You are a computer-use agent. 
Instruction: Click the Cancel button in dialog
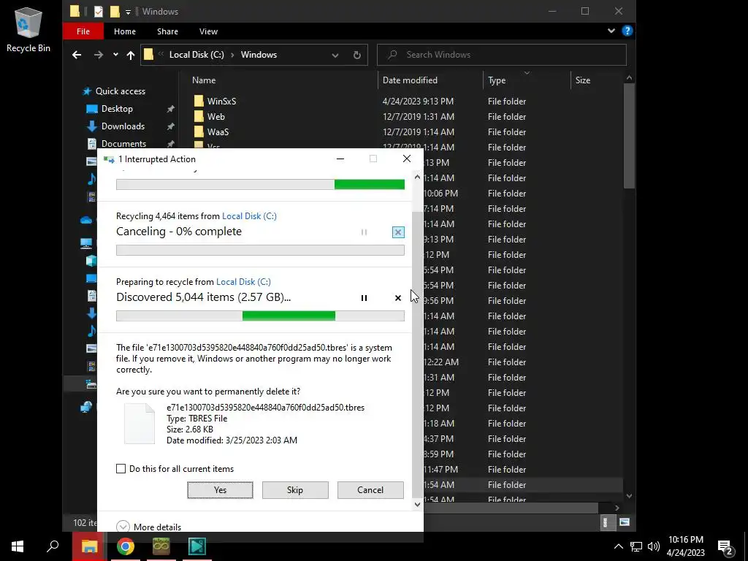click(x=370, y=490)
